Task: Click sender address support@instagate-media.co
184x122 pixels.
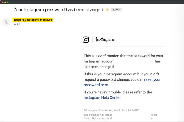Action: click(x=32, y=20)
